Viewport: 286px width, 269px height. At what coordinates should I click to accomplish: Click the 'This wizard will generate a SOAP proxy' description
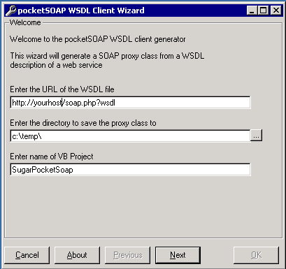[107, 60]
